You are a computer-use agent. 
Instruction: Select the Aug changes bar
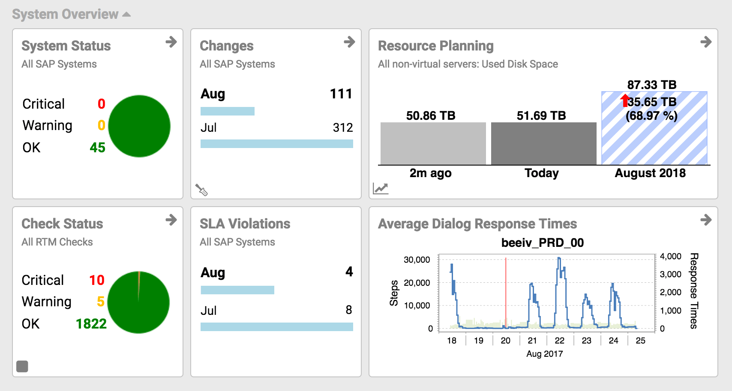228,111
